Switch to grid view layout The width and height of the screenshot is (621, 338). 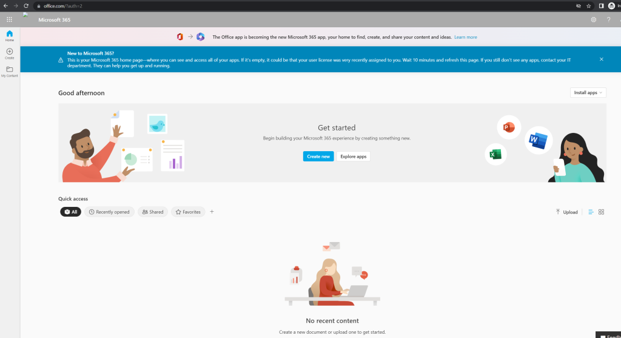point(601,212)
